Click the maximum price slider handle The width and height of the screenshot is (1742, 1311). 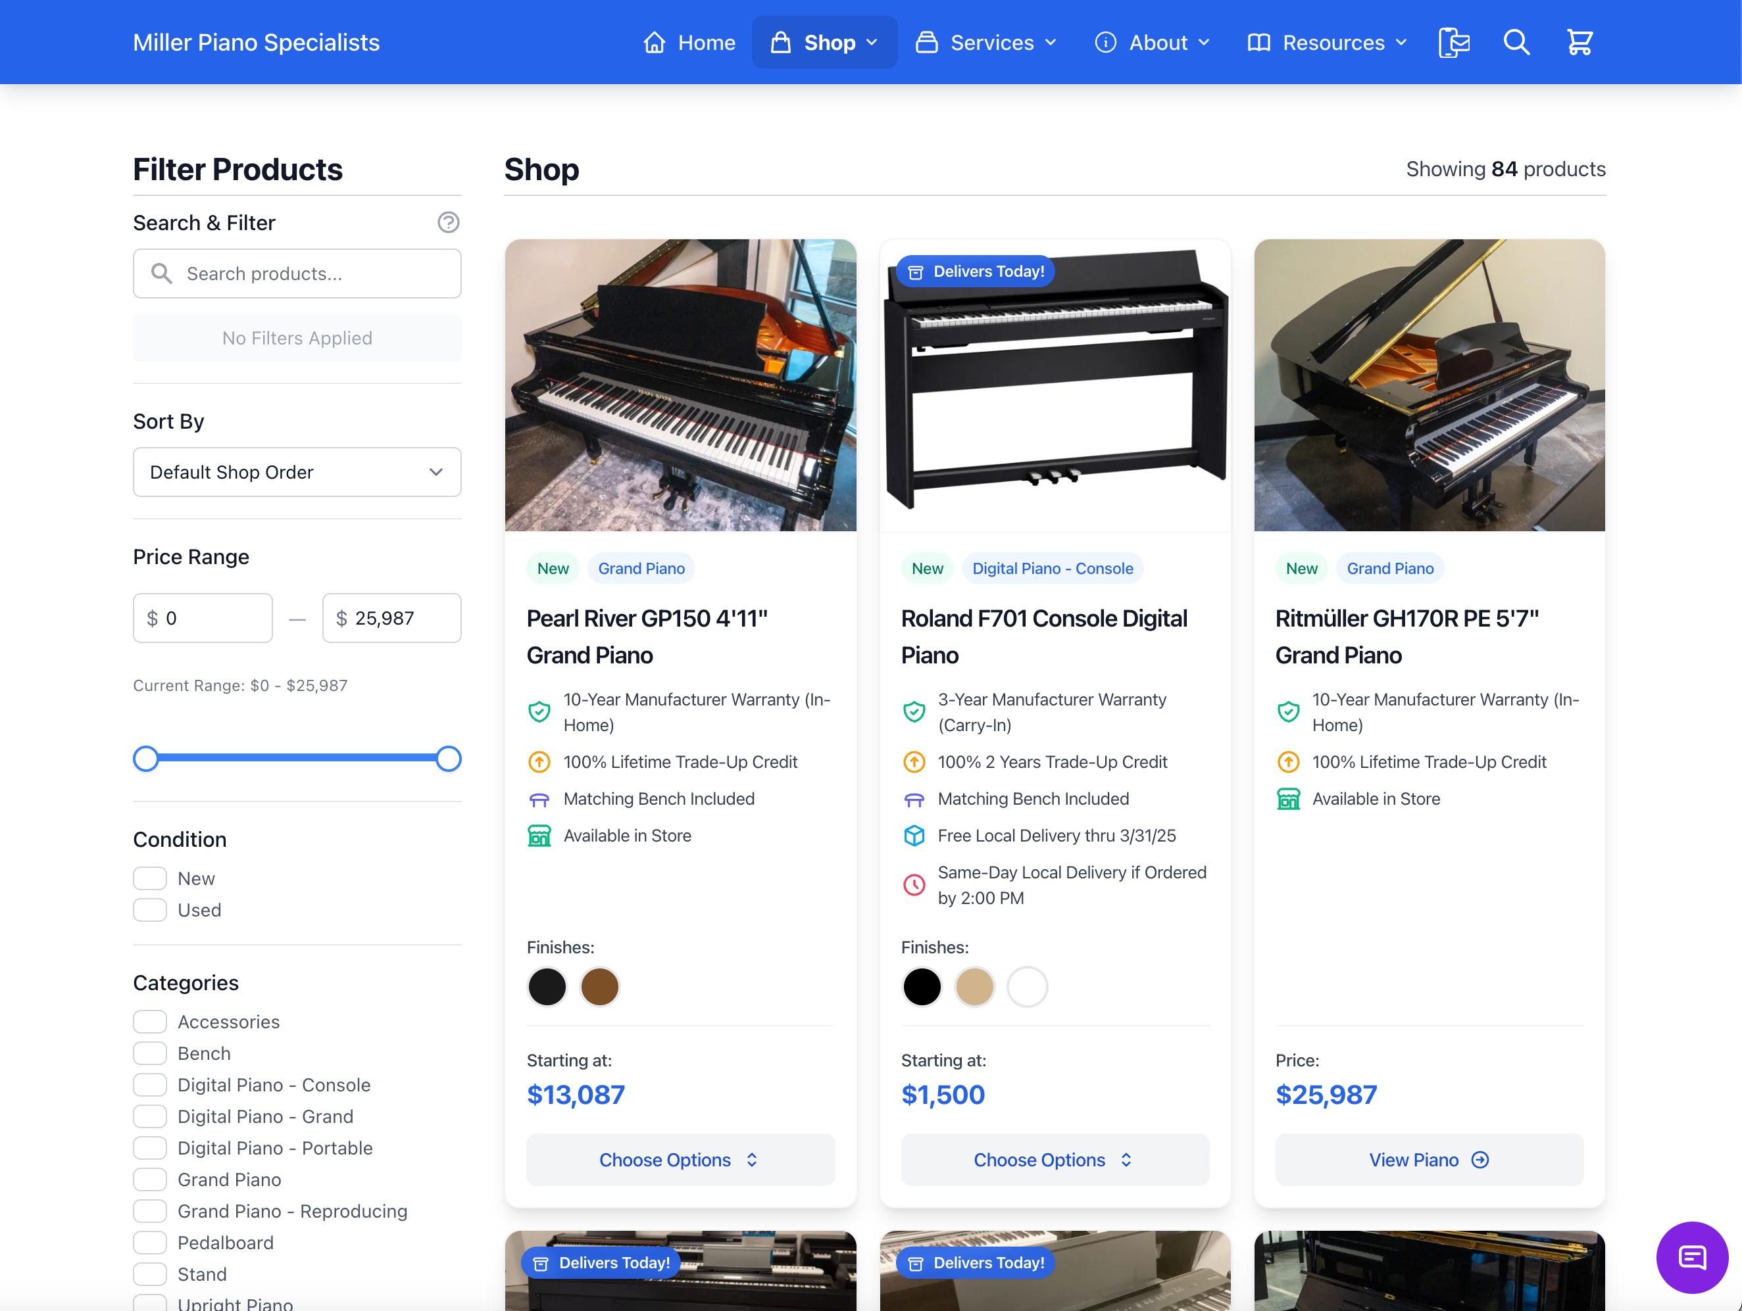pyautogui.click(x=449, y=759)
